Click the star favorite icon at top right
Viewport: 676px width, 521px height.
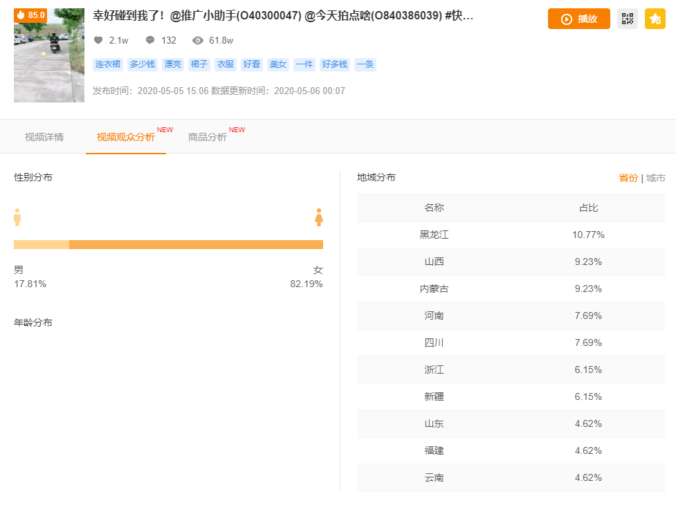(655, 19)
